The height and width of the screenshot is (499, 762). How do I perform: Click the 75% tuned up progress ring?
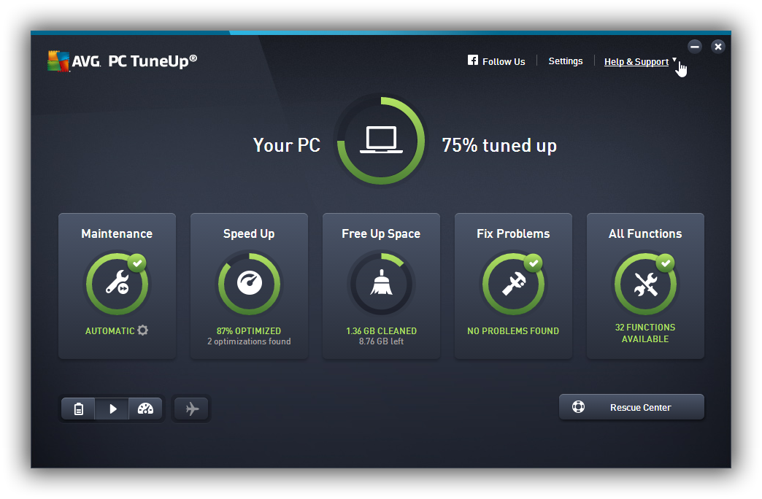(380, 139)
